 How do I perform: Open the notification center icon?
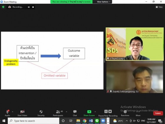coord(160,121)
